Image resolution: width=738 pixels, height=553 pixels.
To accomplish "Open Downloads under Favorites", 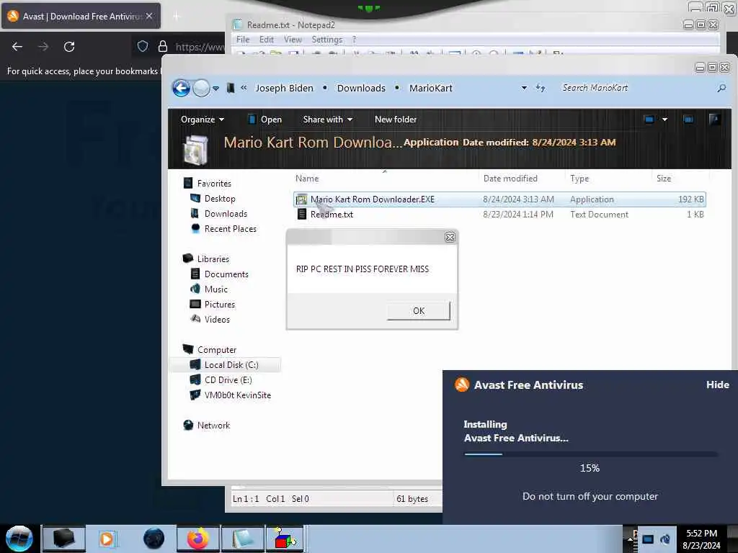I will [226, 213].
